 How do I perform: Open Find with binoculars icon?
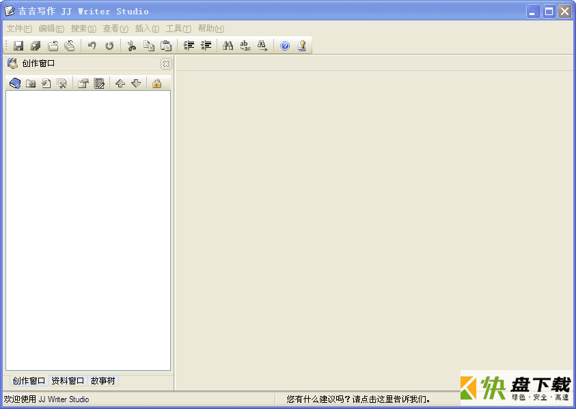(228, 46)
